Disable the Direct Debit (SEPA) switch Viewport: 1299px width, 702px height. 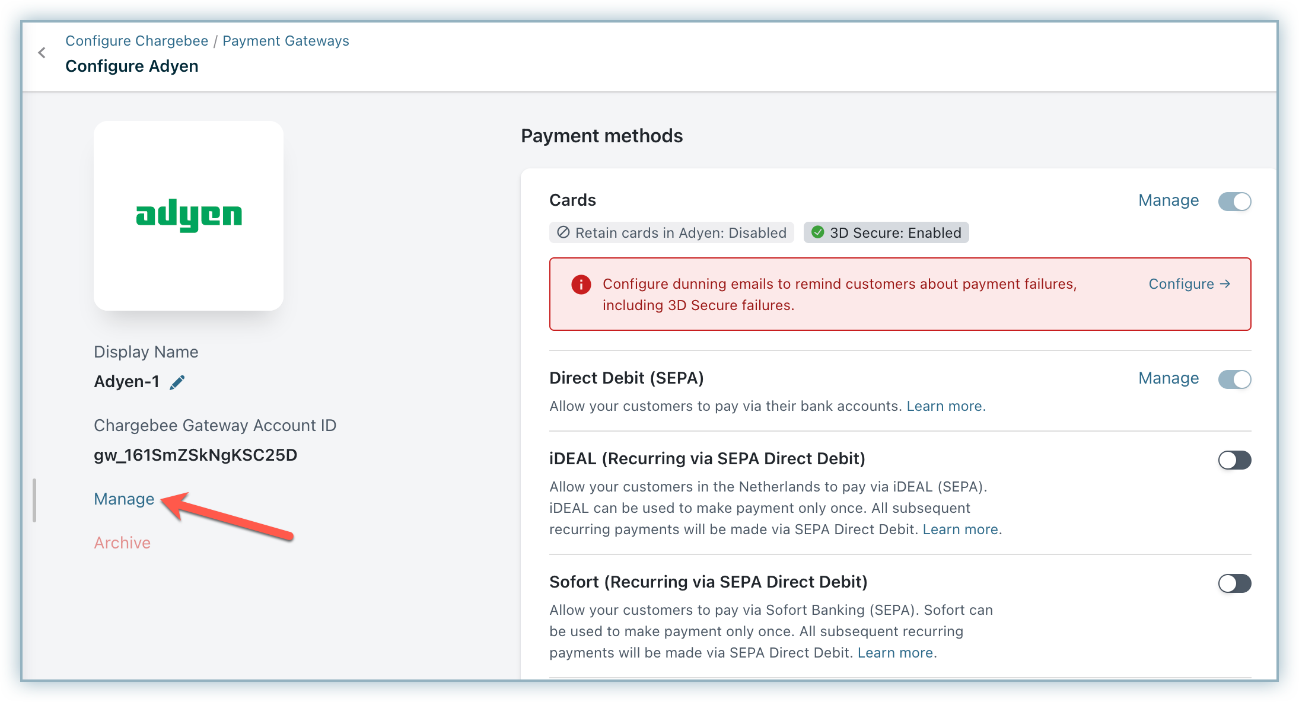1234,379
